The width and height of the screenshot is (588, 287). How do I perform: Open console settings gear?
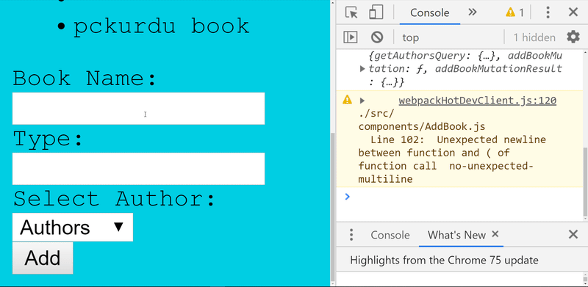pos(573,37)
